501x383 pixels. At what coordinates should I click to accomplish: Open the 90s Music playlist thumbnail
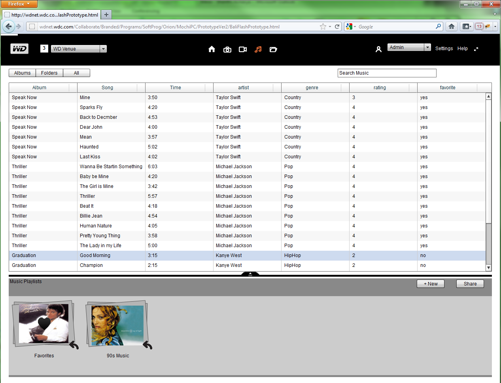(x=117, y=325)
